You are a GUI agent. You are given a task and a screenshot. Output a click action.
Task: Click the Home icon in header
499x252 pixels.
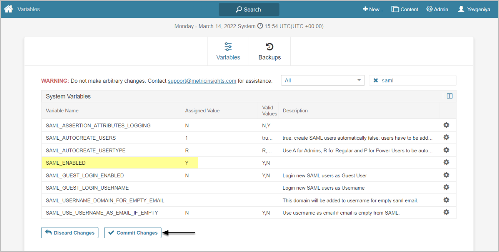[8, 9]
